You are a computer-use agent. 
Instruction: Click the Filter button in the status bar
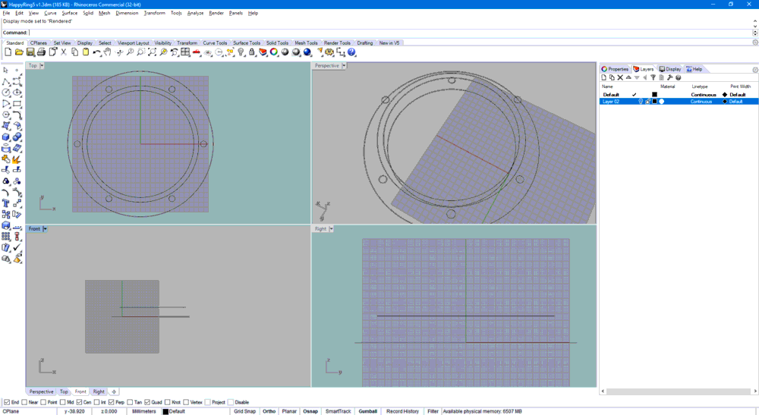[433, 412]
